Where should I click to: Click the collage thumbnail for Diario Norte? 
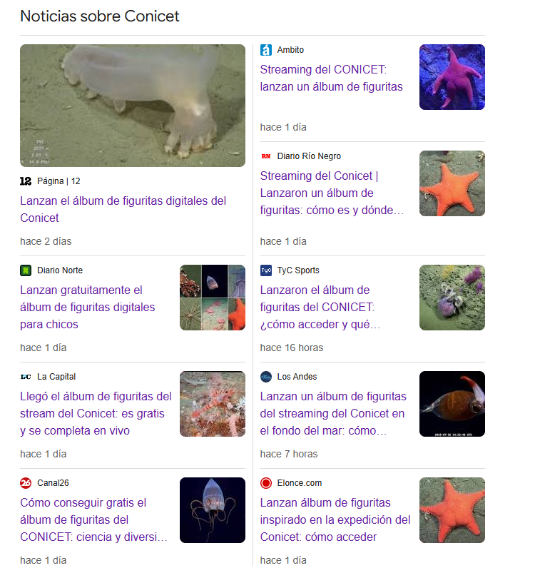coord(213,298)
